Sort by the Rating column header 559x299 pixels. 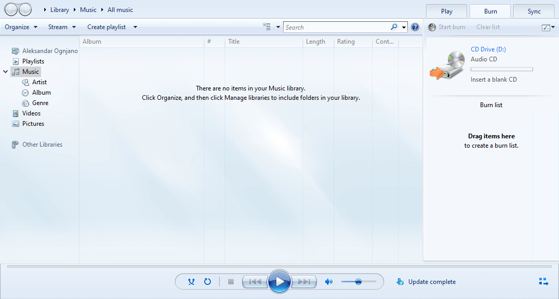pyautogui.click(x=353, y=42)
